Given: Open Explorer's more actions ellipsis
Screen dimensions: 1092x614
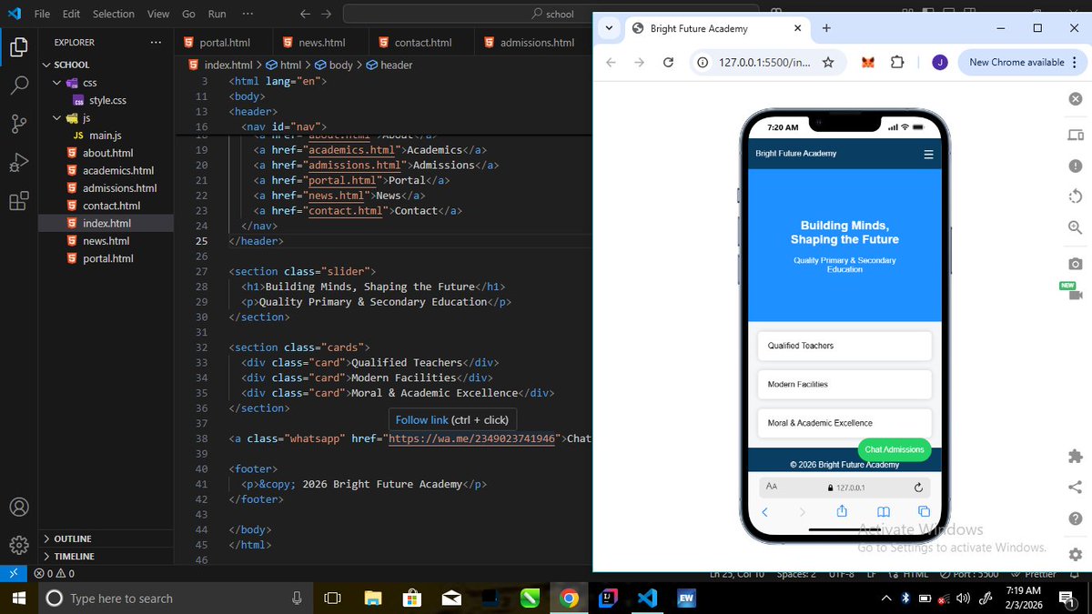Looking at the screenshot, I should [x=156, y=42].
